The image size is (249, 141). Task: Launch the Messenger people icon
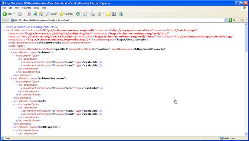pos(121,14)
